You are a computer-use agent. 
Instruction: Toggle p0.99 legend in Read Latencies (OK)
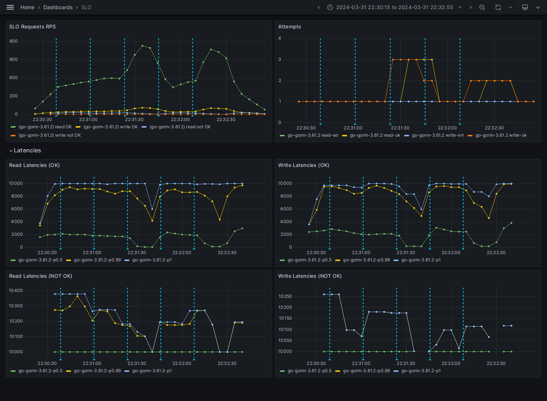pos(97,260)
